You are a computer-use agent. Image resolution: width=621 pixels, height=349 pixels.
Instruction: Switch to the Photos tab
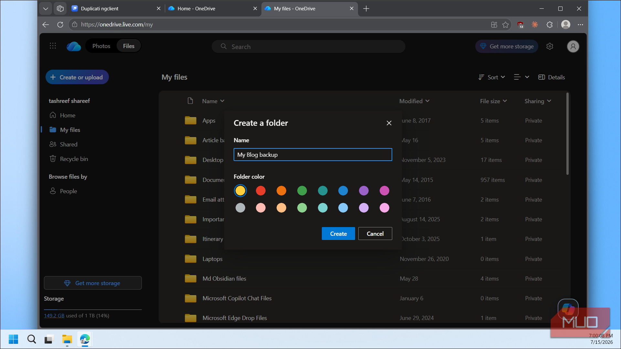click(x=101, y=46)
